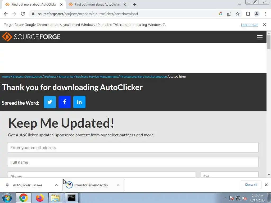Toggle the Chrome side panel

pyautogui.click(x=248, y=14)
